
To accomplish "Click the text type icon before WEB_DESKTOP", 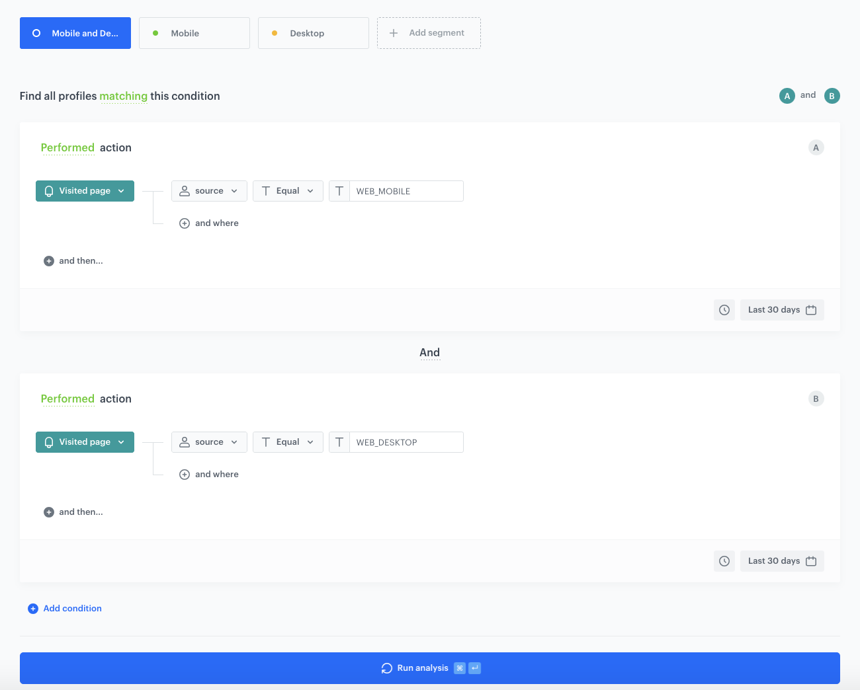I will click(x=339, y=442).
